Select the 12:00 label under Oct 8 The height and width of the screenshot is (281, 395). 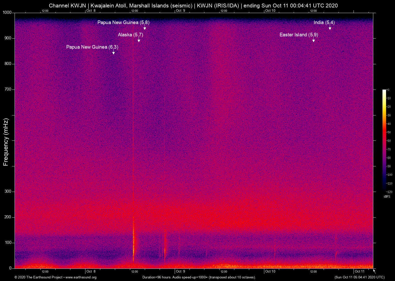coord(135,272)
